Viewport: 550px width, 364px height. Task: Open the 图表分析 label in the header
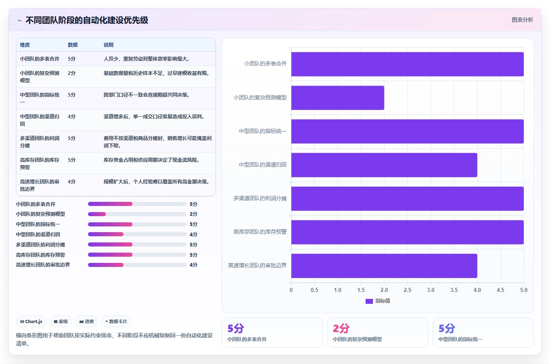pyautogui.click(x=522, y=20)
